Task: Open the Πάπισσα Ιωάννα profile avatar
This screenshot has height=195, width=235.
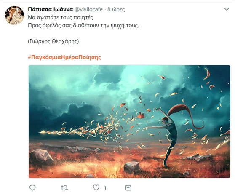Action: tap(14, 15)
